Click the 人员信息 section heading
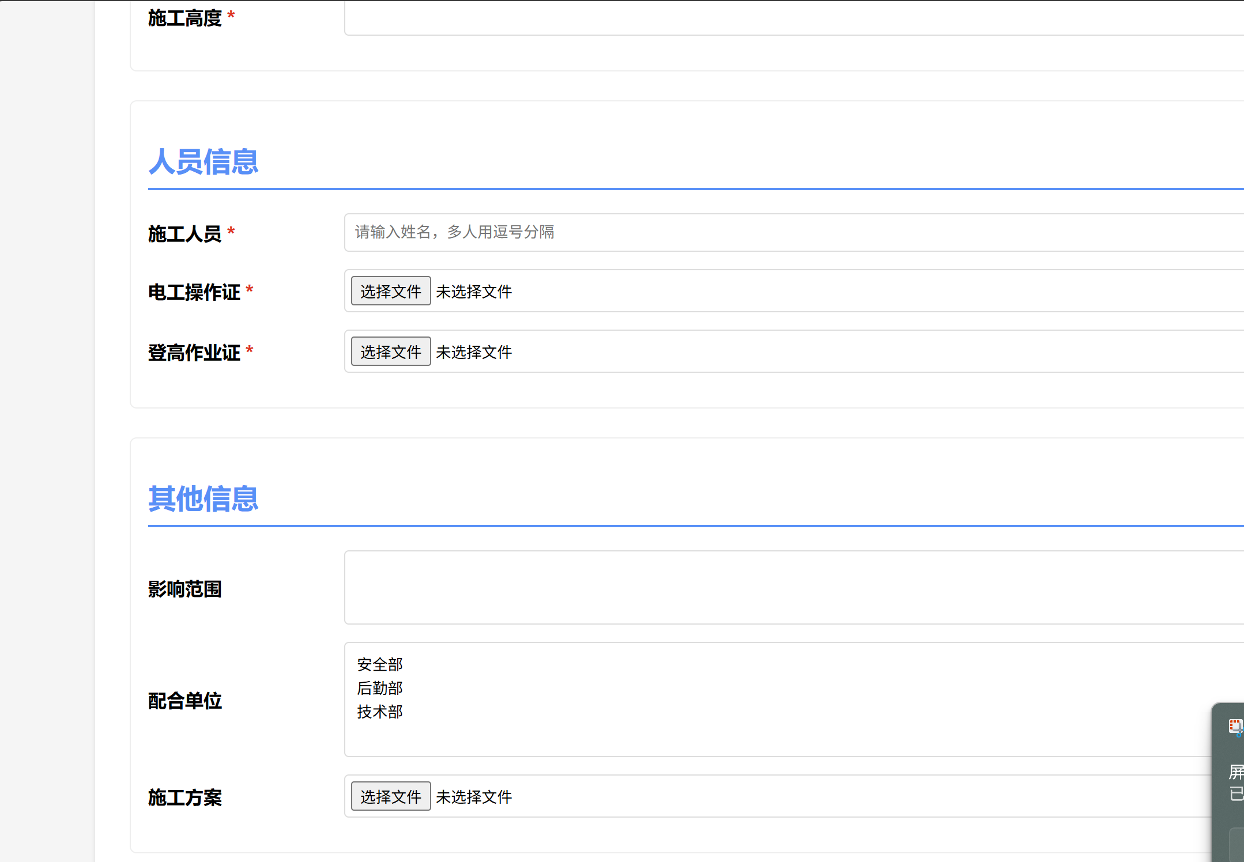The width and height of the screenshot is (1244, 862). [203, 161]
